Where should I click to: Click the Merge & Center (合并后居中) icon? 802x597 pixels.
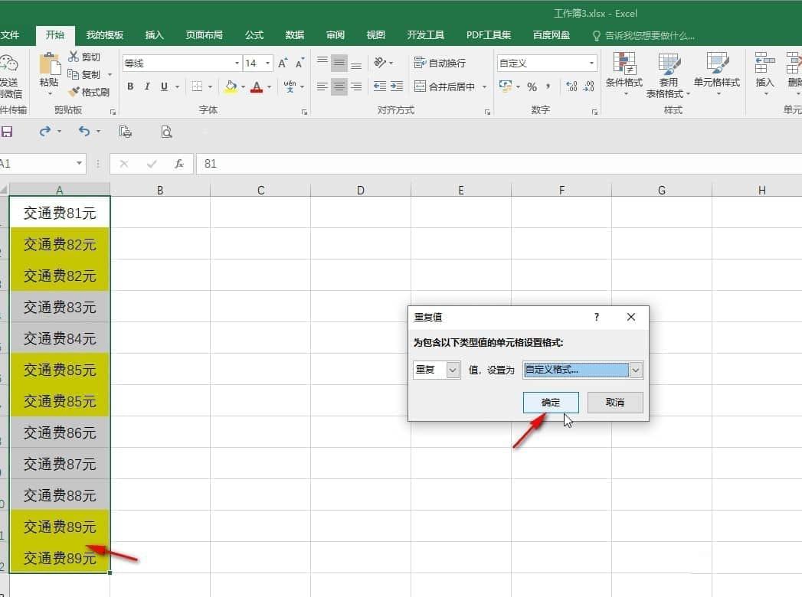coord(420,86)
